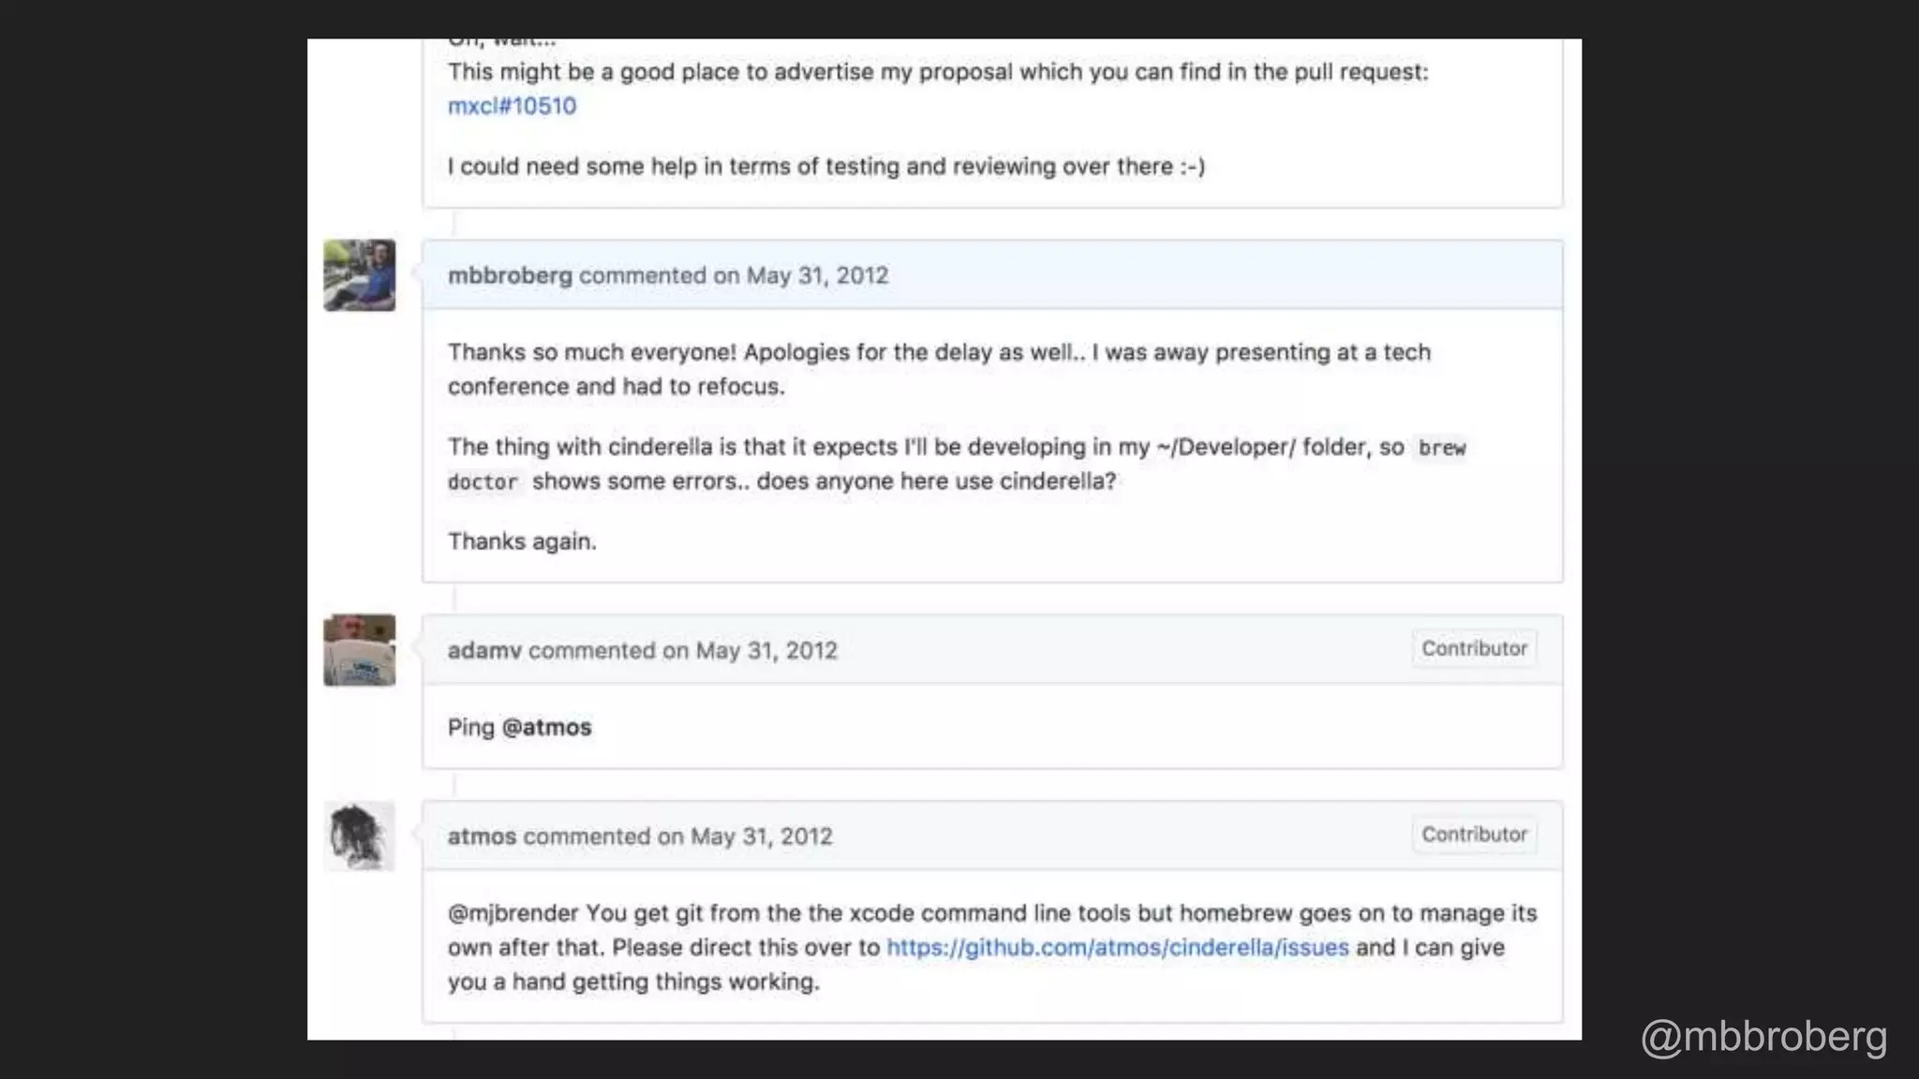Click the 'I could need some help' sentence
Screen dimensions: 1919x1079
[825, 166]
